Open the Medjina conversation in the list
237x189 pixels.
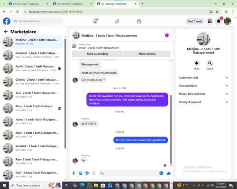tap(32, 42)
